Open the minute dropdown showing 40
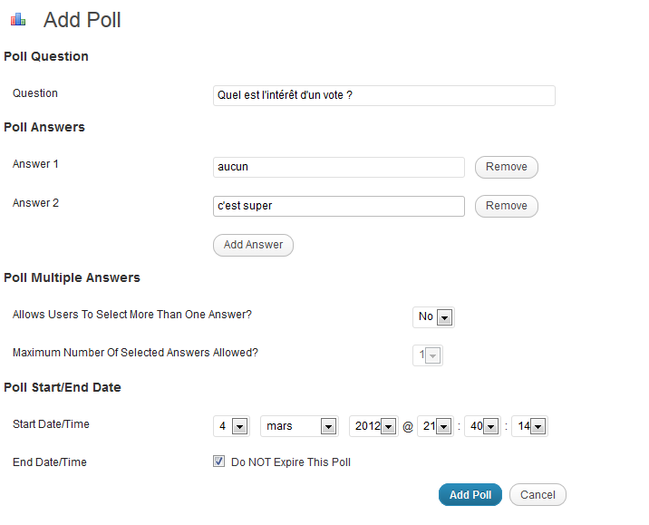 click(x=482, y=426)
